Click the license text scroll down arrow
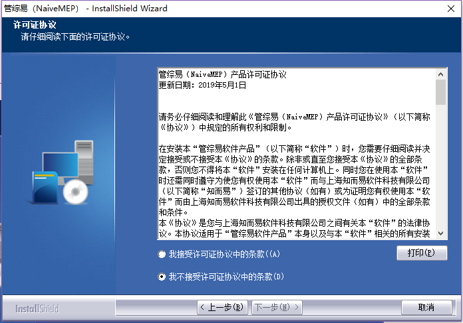 (x=440, y=233)
